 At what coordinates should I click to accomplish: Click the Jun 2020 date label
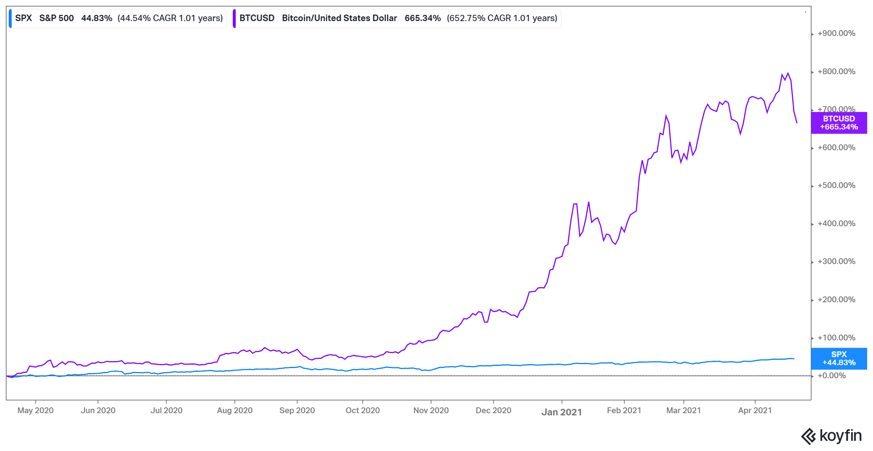pos(98,410)
